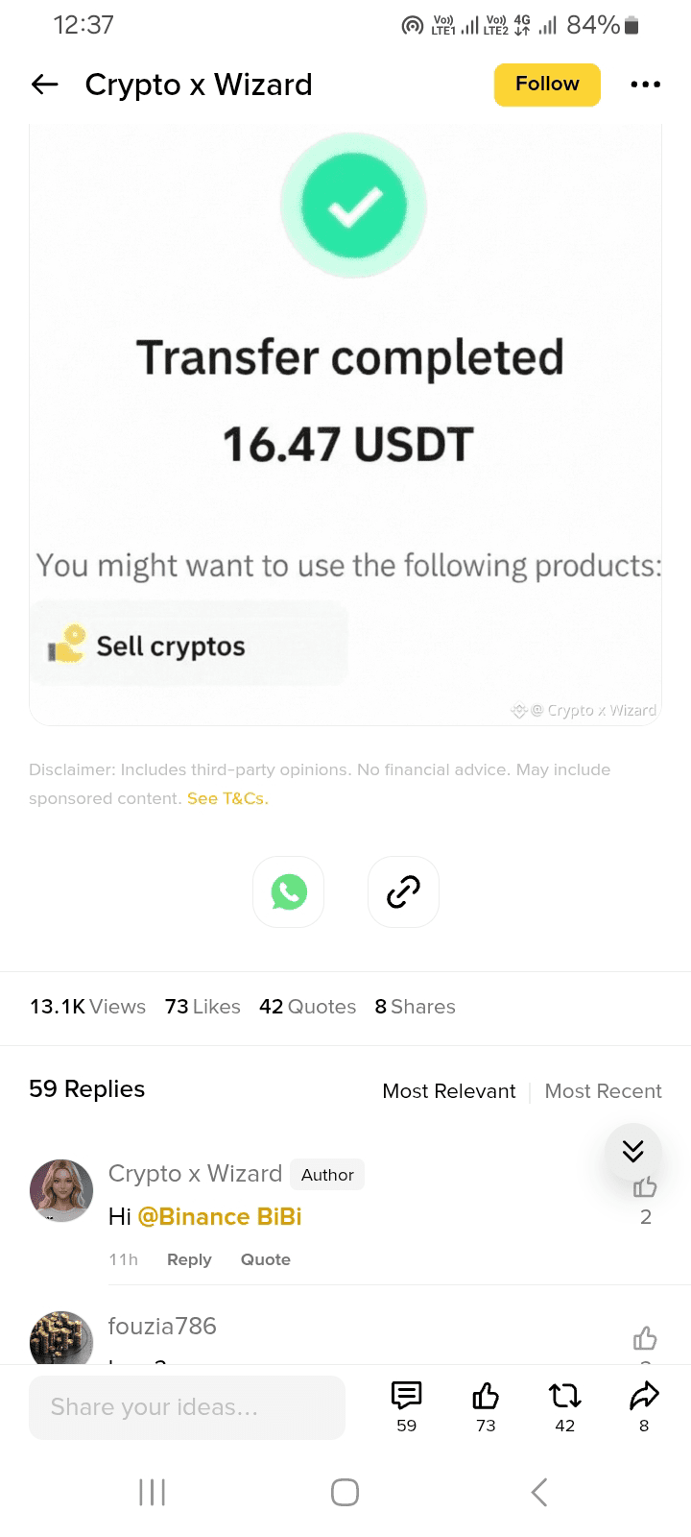
Task: Tap the back arrow icon
Action: 45,85
